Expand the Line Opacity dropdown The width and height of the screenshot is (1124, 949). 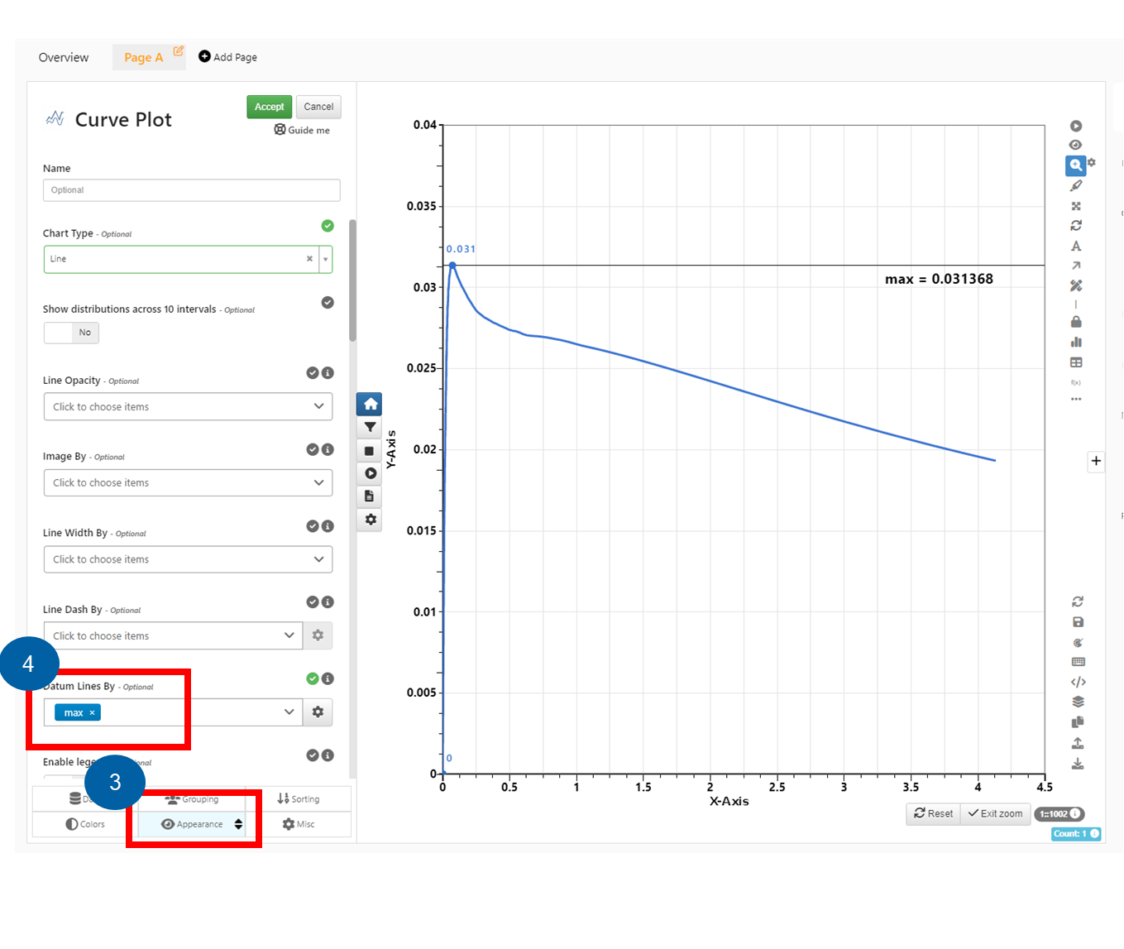click(188, 406)
